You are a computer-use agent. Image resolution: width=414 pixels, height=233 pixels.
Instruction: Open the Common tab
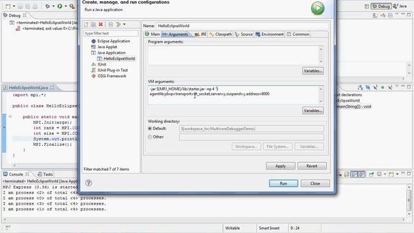(298, 34)
